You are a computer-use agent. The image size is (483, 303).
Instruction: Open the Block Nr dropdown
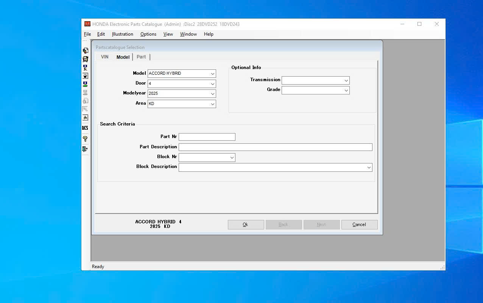[x=232, y=157]
